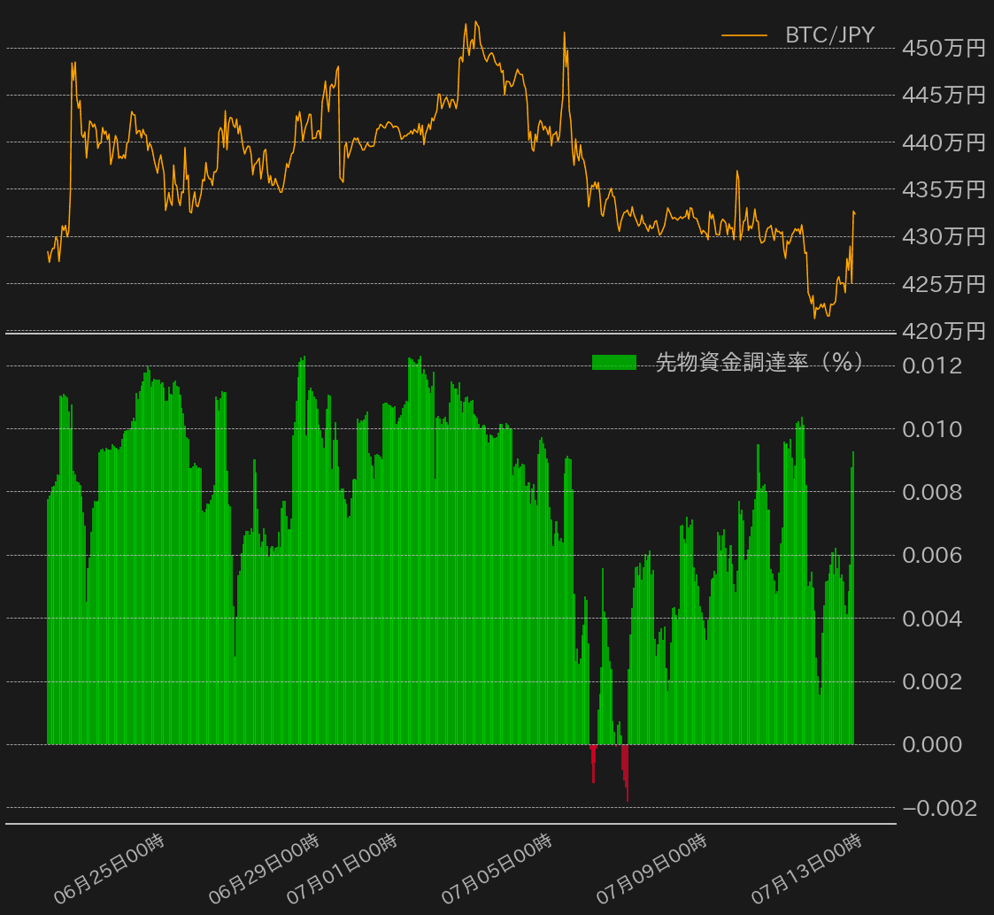Click the green funding rate legend swatch

pos(613,362)
